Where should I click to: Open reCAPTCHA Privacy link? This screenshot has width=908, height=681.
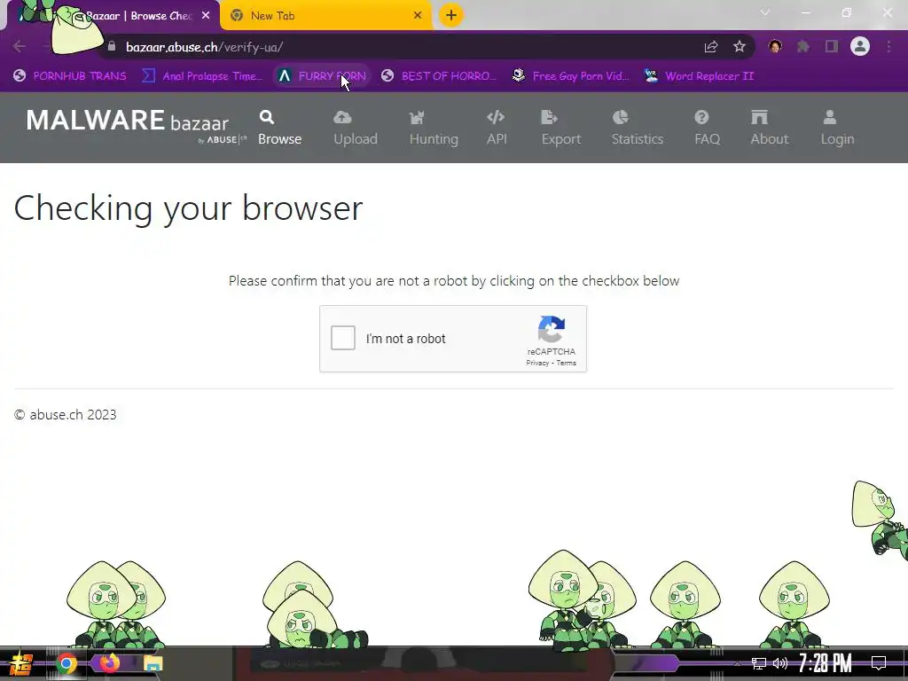click(x=537, y=363)
